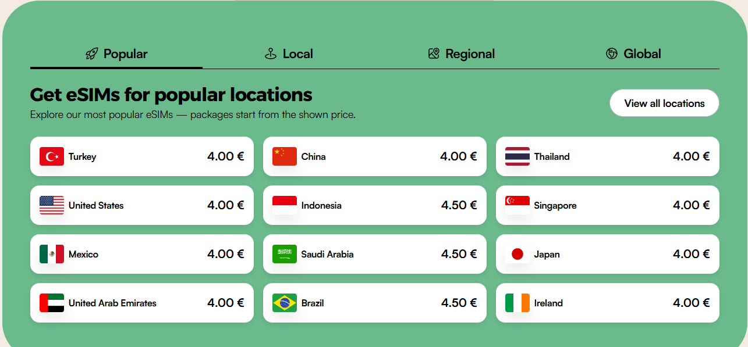Switch to the Popular tab
748x347 pixels.
tap(116, 54)
